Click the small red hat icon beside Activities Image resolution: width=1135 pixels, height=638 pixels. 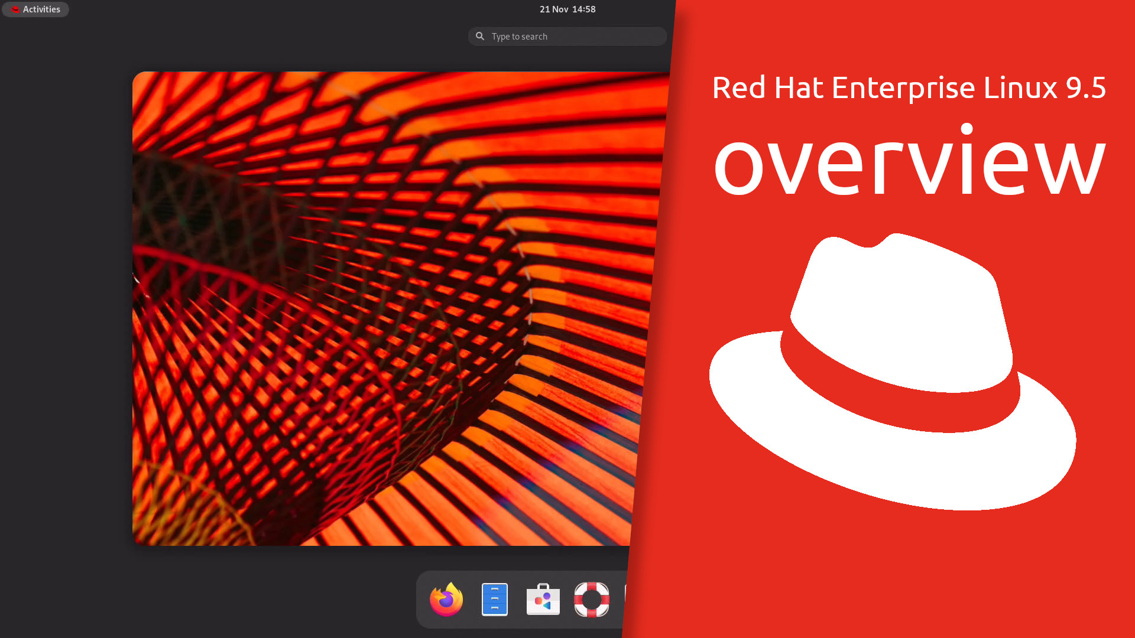pos(15,9)
